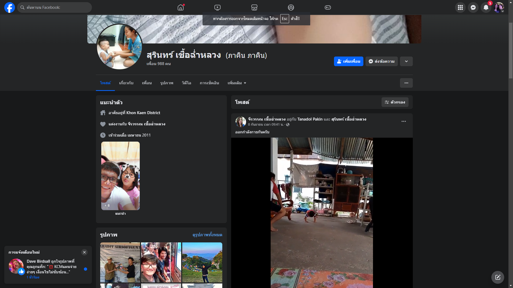Close the new notification popup
This screenshot has width=513, height=288.
click(x=84, y=252)
